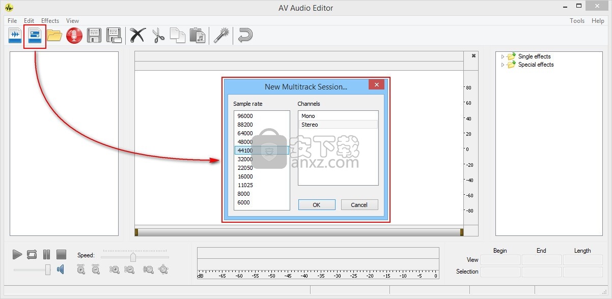This screenshot has height=299, width=612.
Task: Close the waveform panel with small x
Action: click(x=474, y=55)
